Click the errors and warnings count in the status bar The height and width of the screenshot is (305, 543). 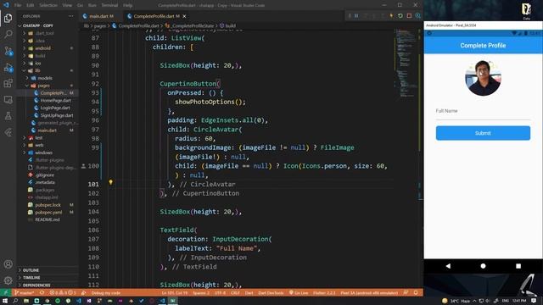[x=63, y=293]
